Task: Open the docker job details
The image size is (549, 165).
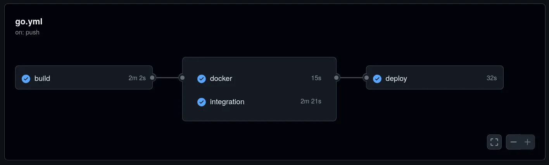Action: point(259,79)
